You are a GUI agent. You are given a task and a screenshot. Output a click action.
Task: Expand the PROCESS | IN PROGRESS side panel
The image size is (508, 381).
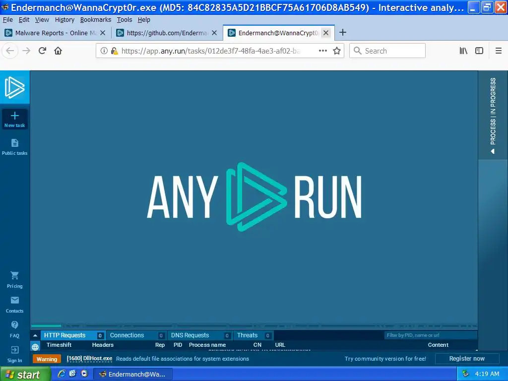493,115
